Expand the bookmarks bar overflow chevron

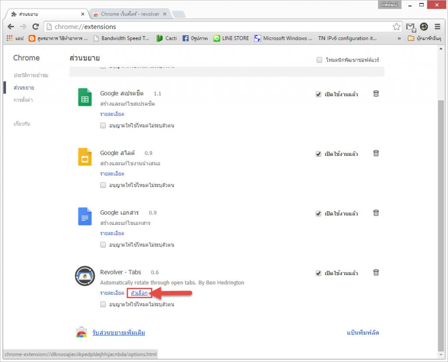[x=399, y=38]
